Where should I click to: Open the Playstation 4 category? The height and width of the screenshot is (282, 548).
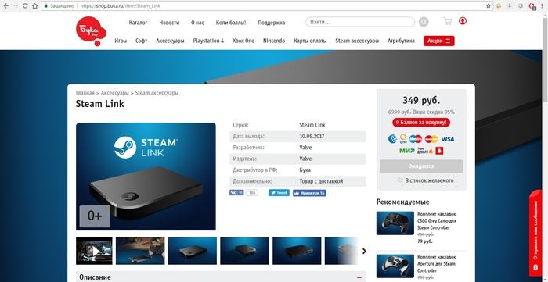[x=208, y=41]
